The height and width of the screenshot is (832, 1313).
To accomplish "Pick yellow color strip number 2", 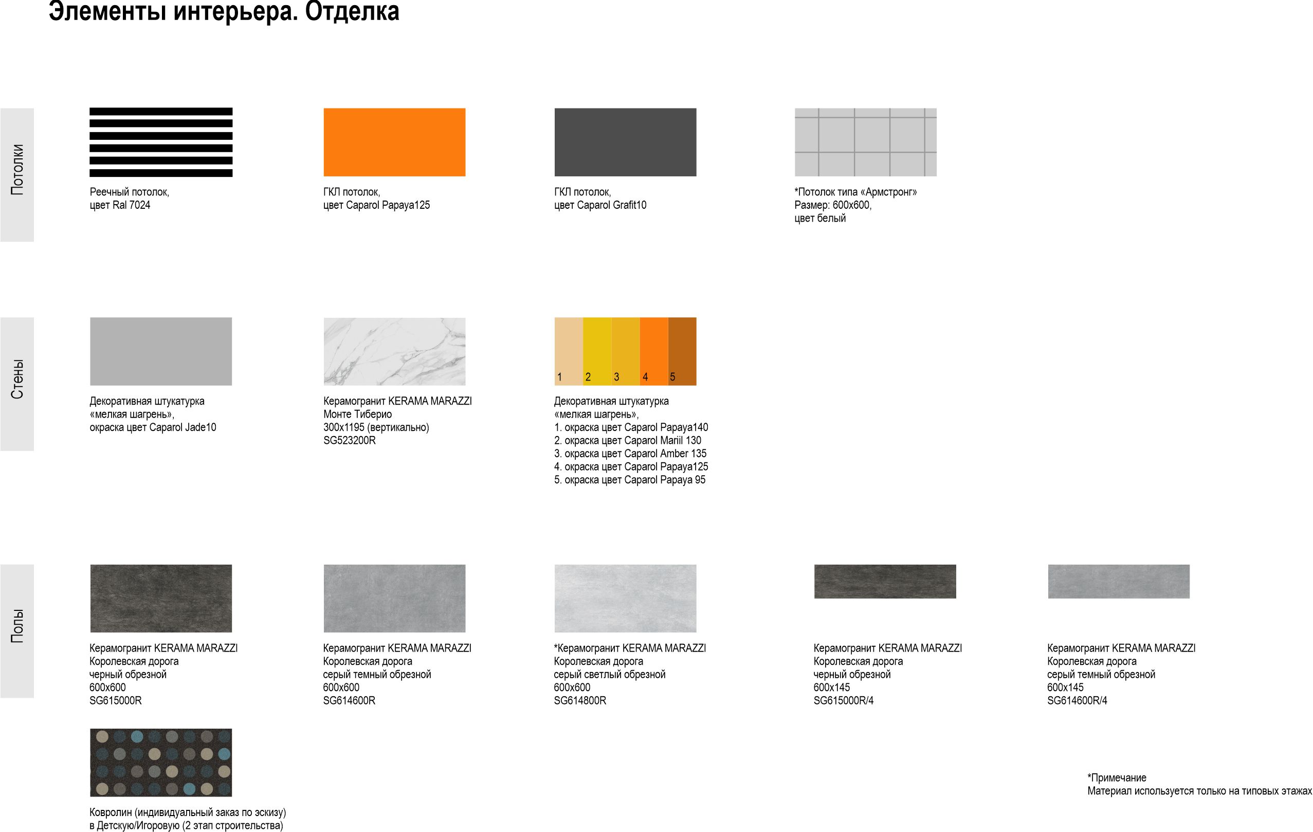I will 597,351.
